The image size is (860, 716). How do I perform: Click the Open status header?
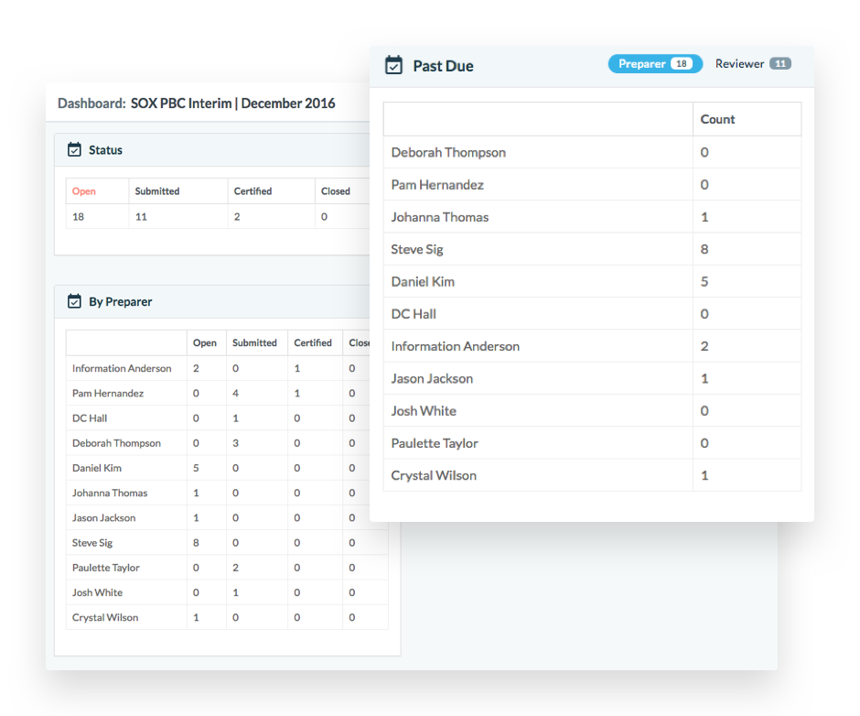[x=84, y=191]
